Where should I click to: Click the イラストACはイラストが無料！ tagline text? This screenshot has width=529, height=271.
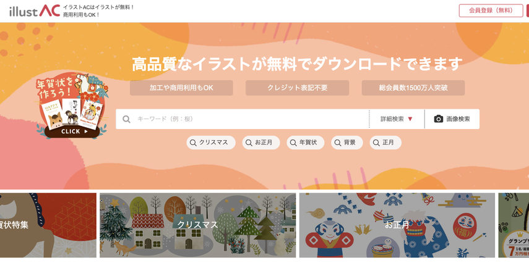coord(98,7)
